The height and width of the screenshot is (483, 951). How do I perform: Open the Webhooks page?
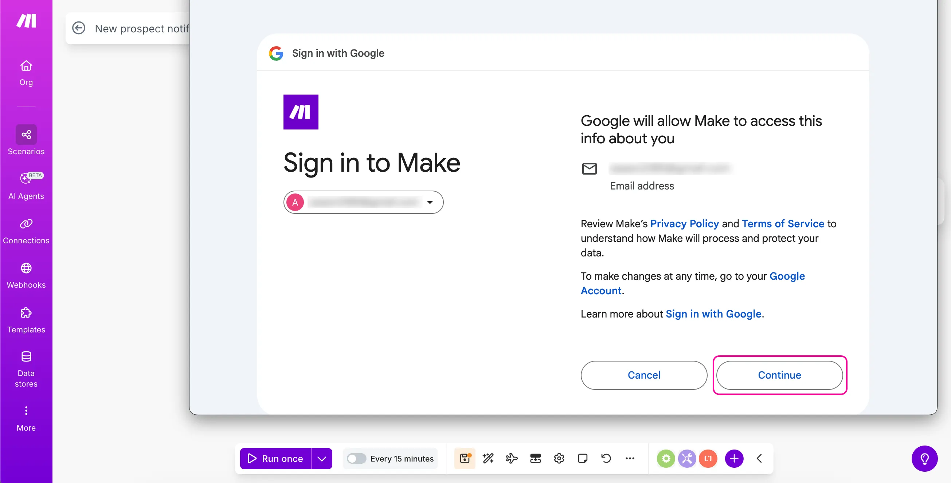[x=26, y=275]
